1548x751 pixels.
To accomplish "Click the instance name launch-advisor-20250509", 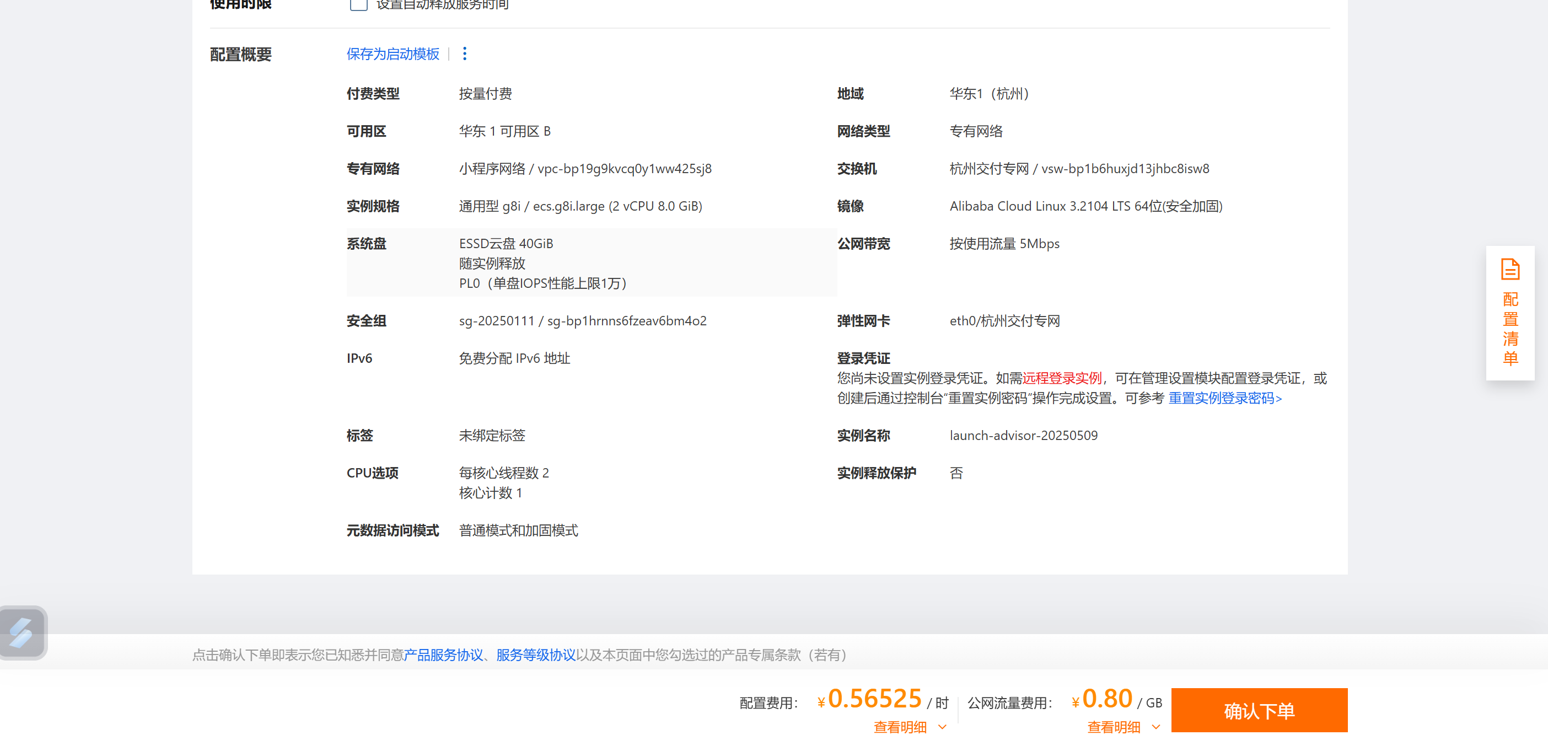I will (x=1023, y=436).
